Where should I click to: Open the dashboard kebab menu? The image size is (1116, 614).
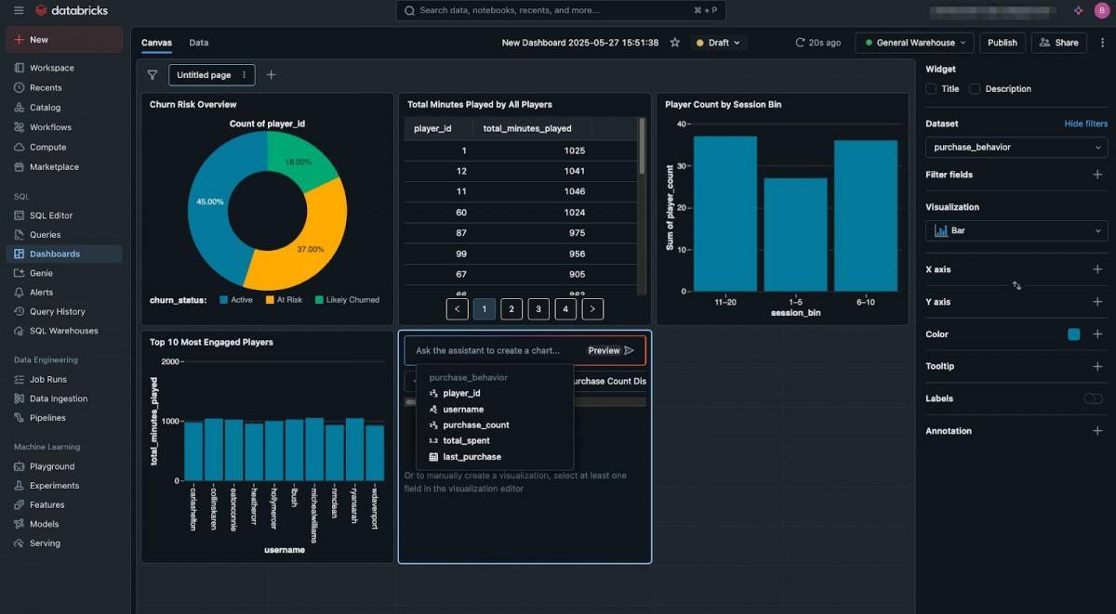point(1103,43)
